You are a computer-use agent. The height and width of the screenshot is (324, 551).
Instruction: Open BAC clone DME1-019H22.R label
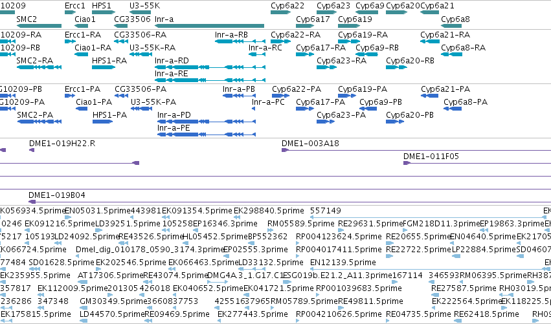62,143
